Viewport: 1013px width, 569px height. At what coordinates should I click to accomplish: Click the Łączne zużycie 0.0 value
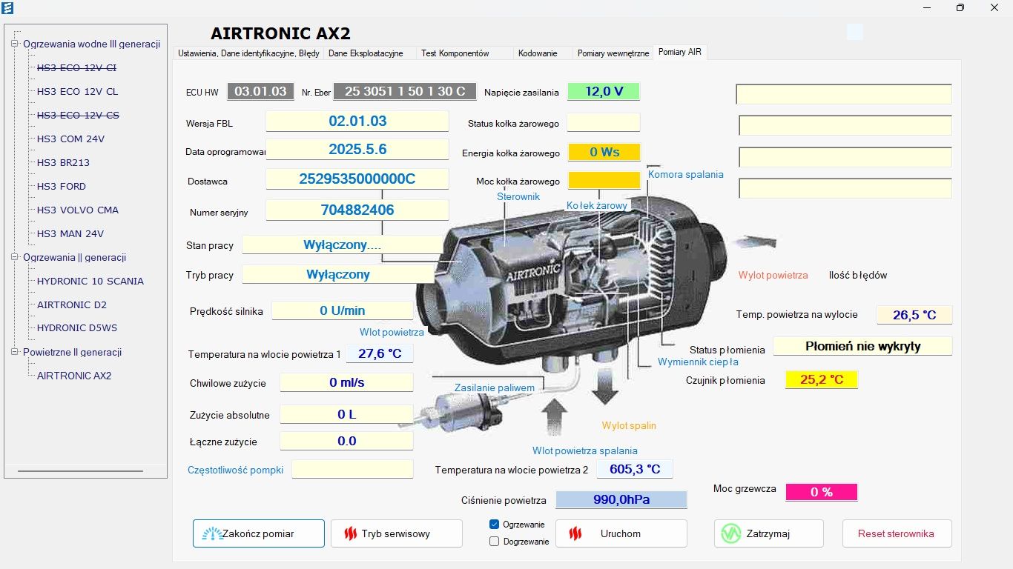(347, 441)
